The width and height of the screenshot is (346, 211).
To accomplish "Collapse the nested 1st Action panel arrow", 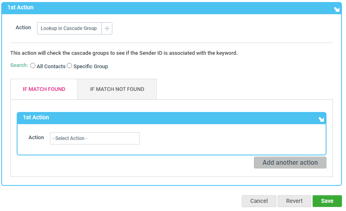I will coord(322,119).
